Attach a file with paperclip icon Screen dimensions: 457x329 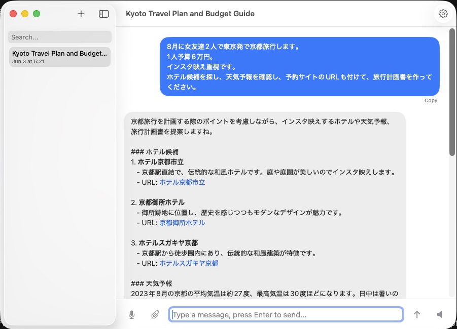[x=155, y=314]
